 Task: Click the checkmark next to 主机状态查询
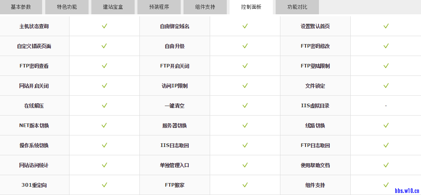tap(104, 26)
